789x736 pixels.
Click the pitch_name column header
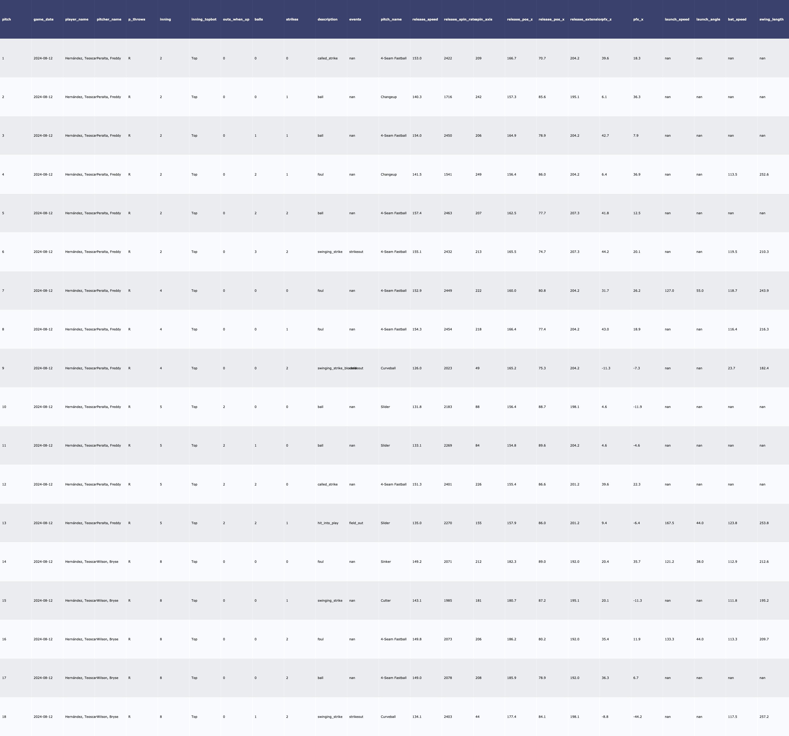(x=391, y=19)
